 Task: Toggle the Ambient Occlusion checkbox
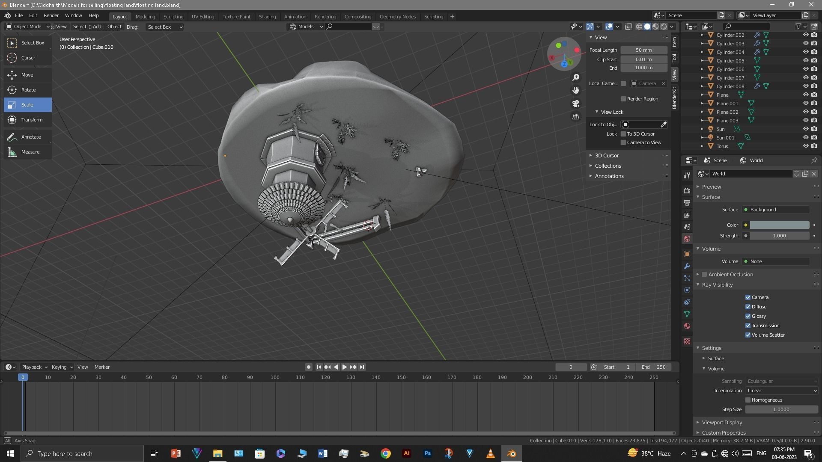pos(704,275)
